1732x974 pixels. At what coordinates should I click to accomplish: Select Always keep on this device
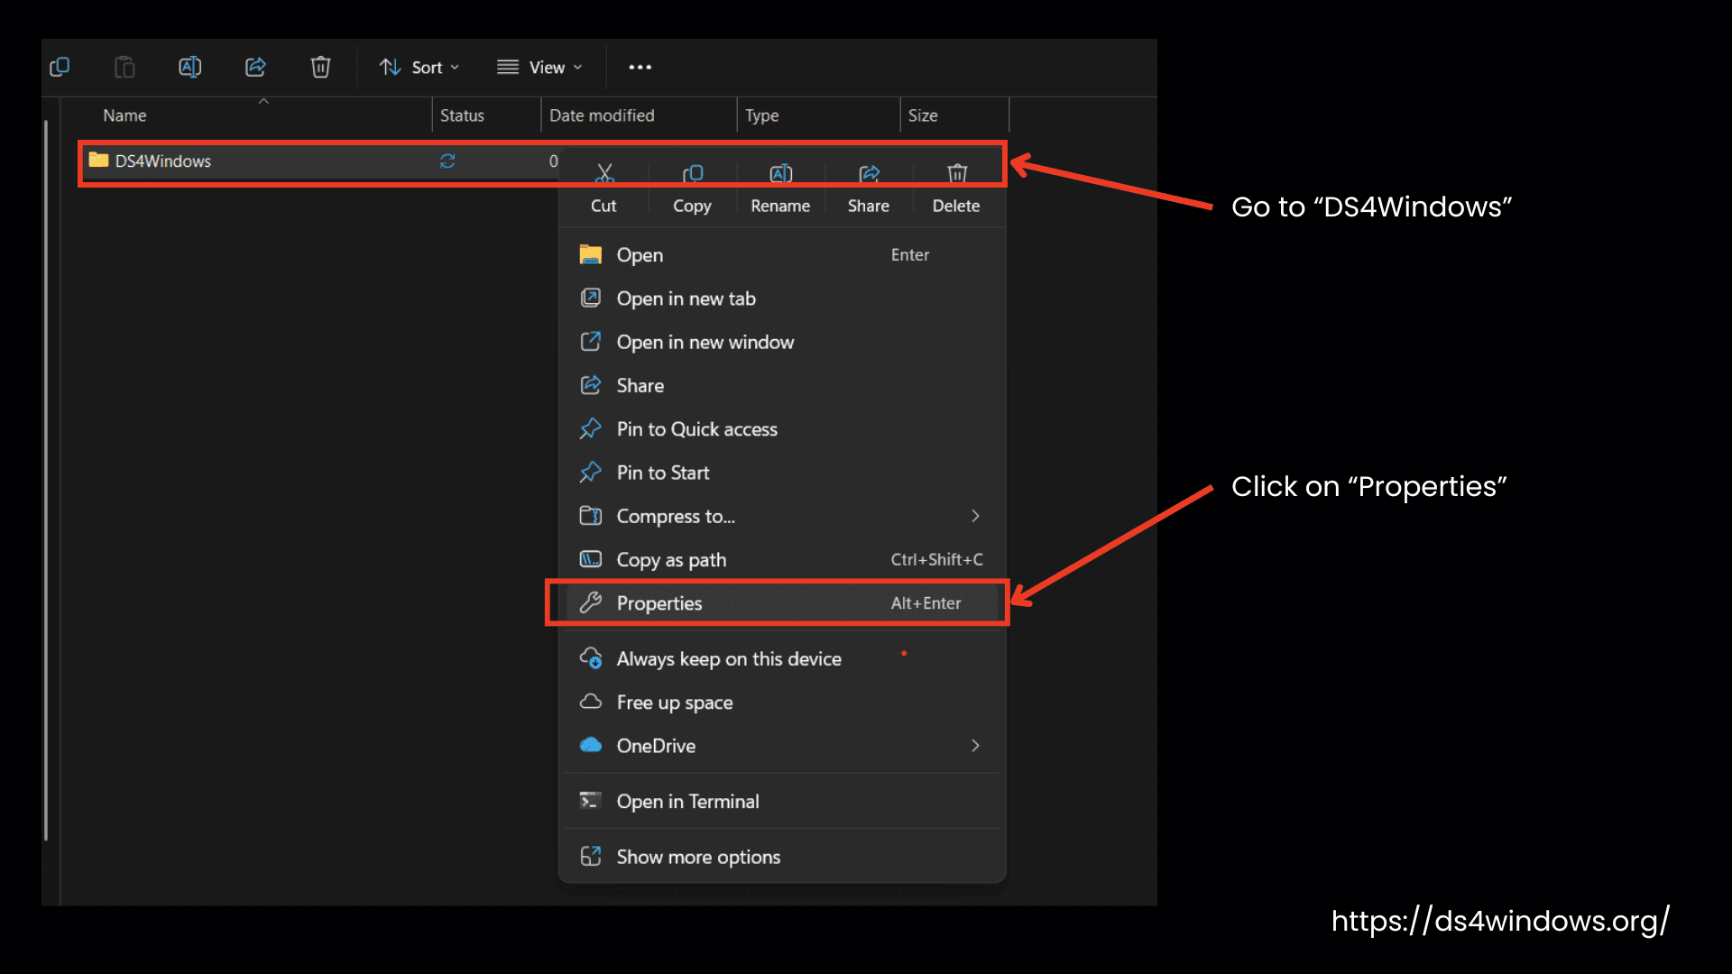coord(782,659)
